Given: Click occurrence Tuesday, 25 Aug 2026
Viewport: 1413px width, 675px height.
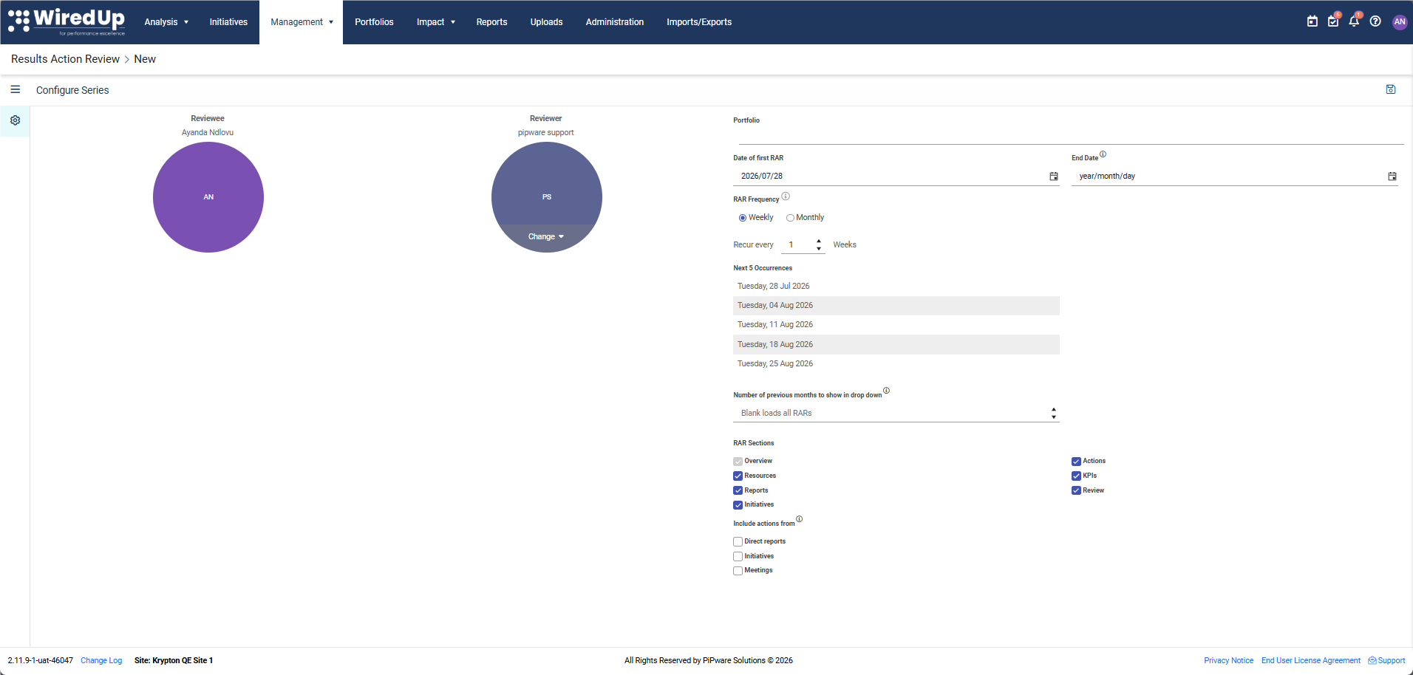Looking at the screenshot, I should click(x=896, y=363).
